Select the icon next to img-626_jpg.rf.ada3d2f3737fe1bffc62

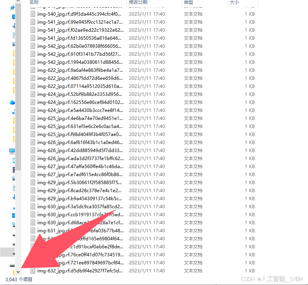click(33, 158)
